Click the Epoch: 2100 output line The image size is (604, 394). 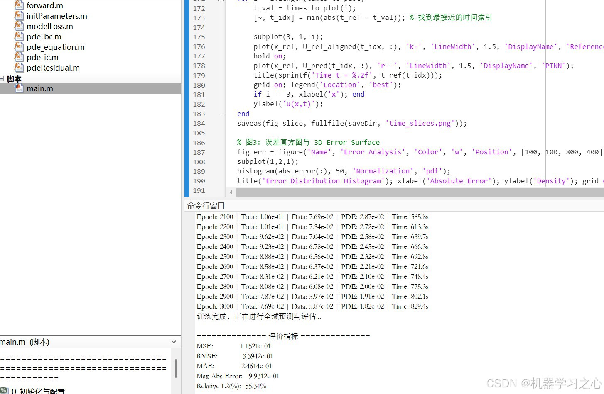point(312,217)
